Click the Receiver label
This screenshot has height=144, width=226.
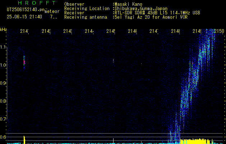74,13
